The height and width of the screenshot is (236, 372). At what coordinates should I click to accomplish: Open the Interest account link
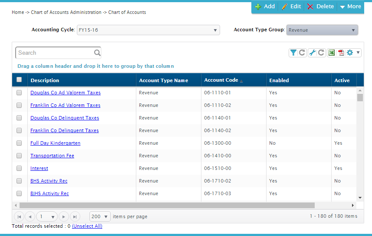coord(39,168)
